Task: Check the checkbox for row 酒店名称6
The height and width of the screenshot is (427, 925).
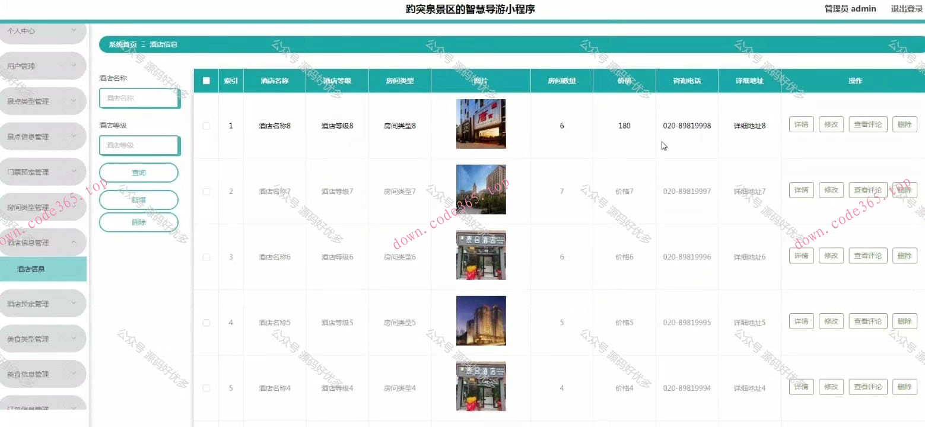Action: point(206,257)
